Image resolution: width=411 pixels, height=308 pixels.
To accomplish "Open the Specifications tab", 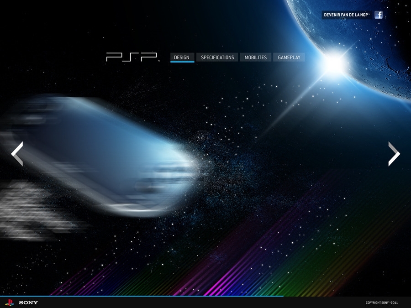I will [x=217, y=57].
